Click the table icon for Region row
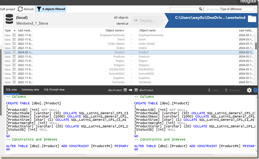 (x=14, y=61)
